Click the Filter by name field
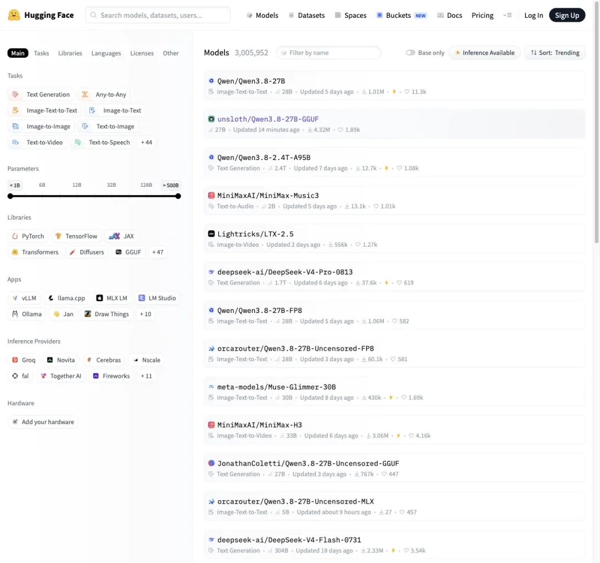 pos(328,53)
